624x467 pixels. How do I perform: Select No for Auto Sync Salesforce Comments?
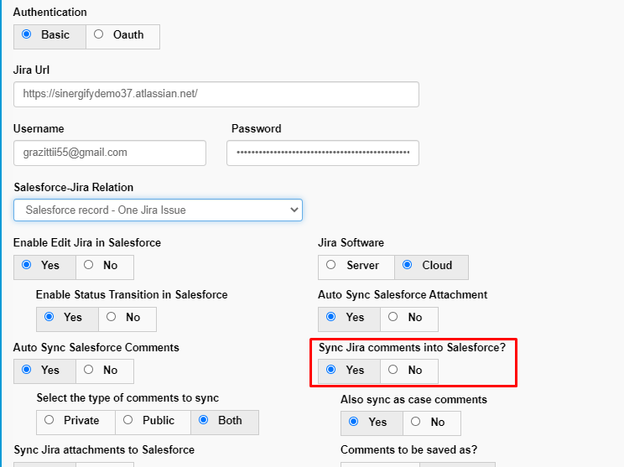point(89,370)
